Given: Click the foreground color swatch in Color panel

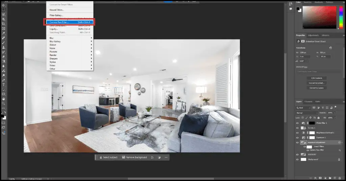Looking at the screenshot, I should coord(298,8).
